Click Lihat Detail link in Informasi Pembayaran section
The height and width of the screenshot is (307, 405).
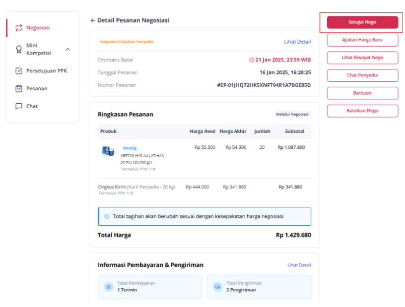point(299,265)
